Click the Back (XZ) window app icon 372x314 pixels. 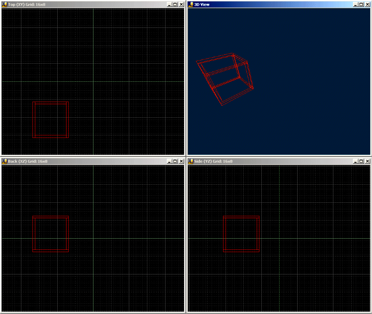[x=5, y=161]
